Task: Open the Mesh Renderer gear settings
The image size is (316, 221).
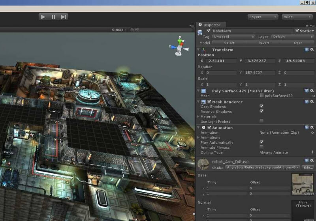Action: (312, 101)
